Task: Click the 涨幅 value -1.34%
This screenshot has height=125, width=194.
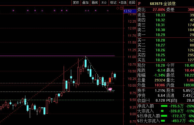Action: tap(159, 75)
